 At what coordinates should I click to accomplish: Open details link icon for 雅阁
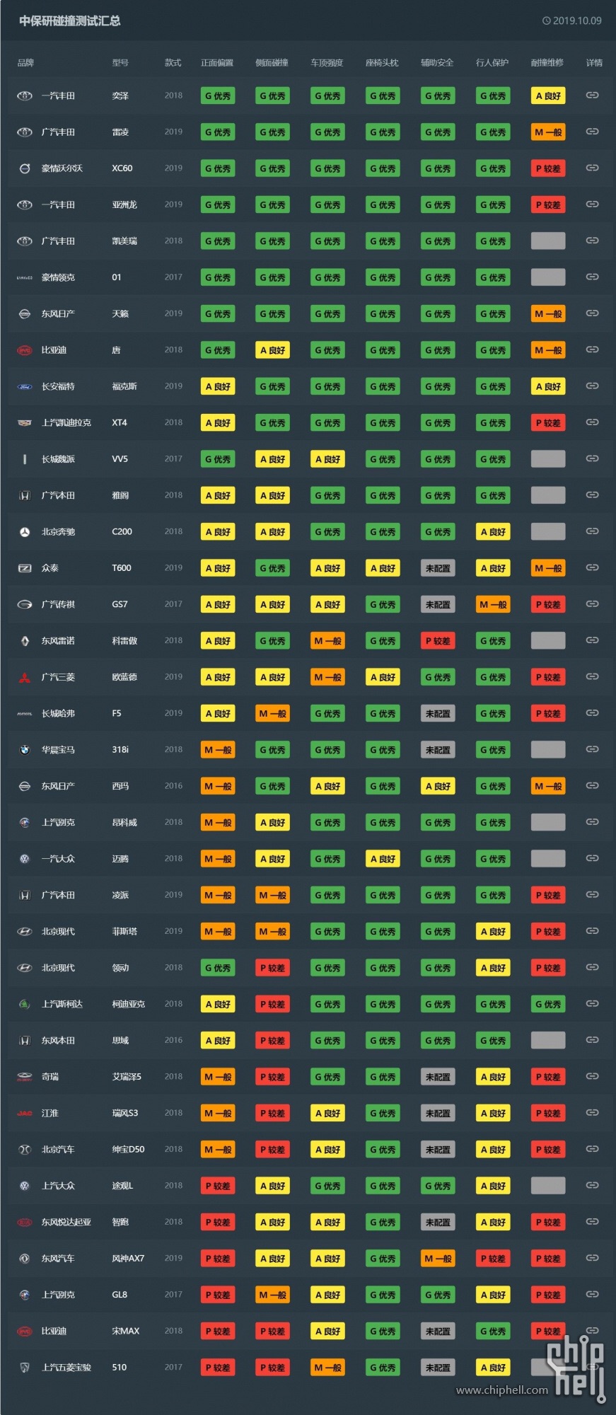click(593, 495)
